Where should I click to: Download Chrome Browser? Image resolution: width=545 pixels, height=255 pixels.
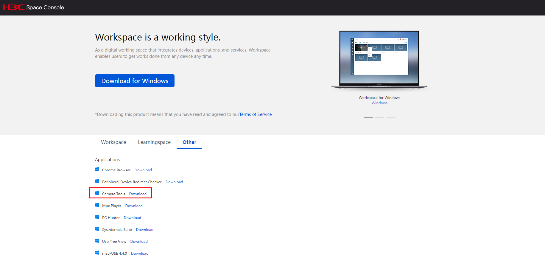(x=143, y=170)
